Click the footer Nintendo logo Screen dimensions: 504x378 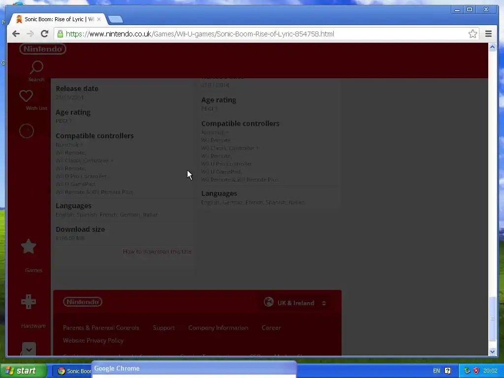tap(83, 302)
